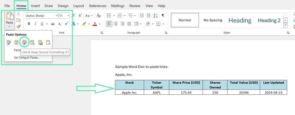The height and width of the screenshot is (115, 295).
Task: Click the Clear All Formatting icon
Action: pos(99,15)
